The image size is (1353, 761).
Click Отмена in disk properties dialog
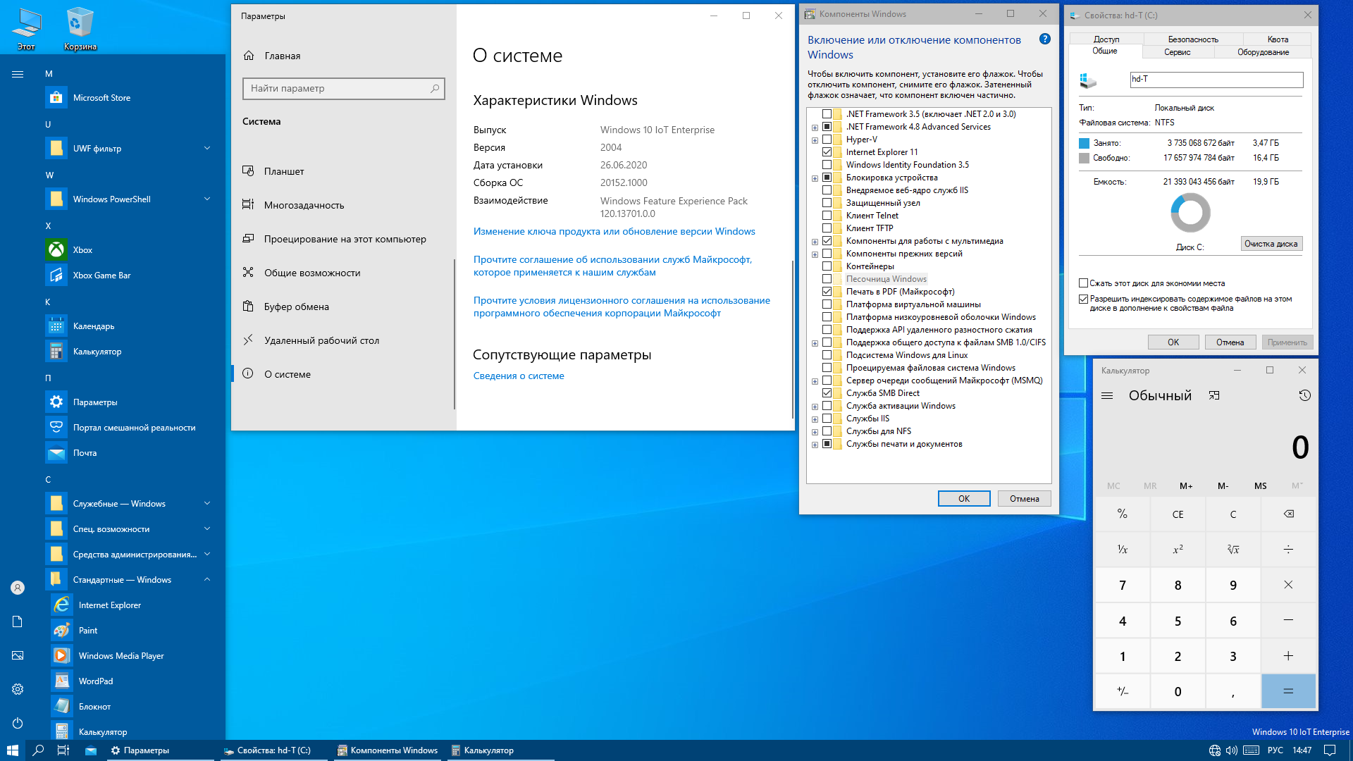[x=1230, y=342]
